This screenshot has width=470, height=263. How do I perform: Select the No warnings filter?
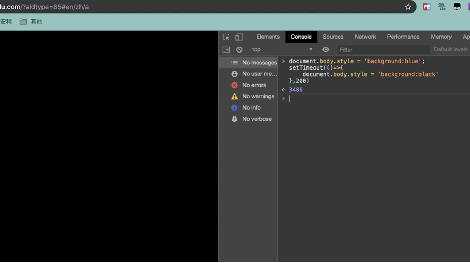pyautogui.click(x=248, y=96)
